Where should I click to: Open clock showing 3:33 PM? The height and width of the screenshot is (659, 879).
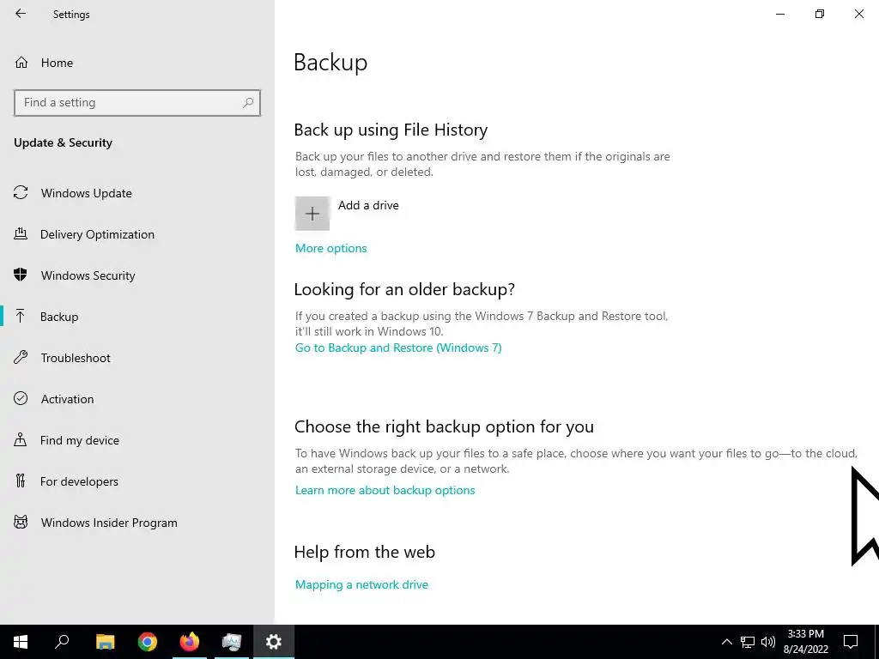[x=805, y=642]
